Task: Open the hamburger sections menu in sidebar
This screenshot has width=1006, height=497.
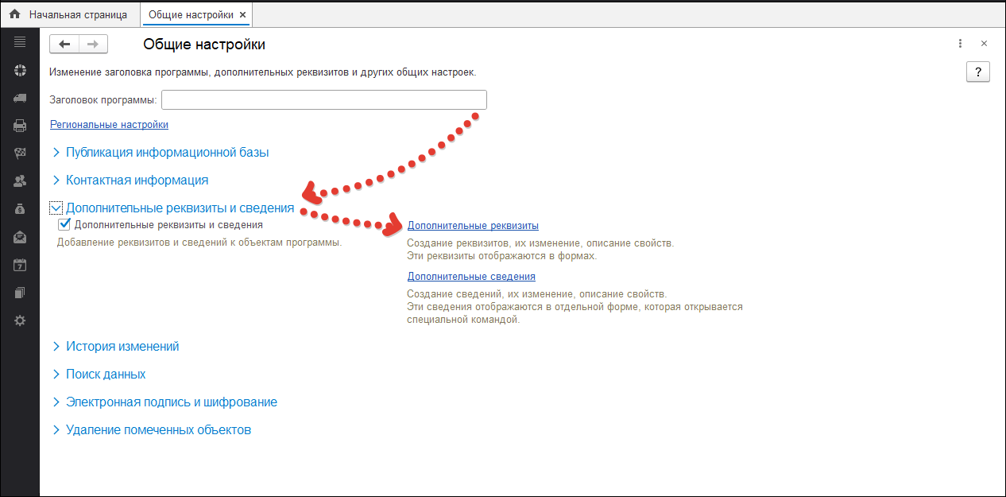Action: [20, 42]
